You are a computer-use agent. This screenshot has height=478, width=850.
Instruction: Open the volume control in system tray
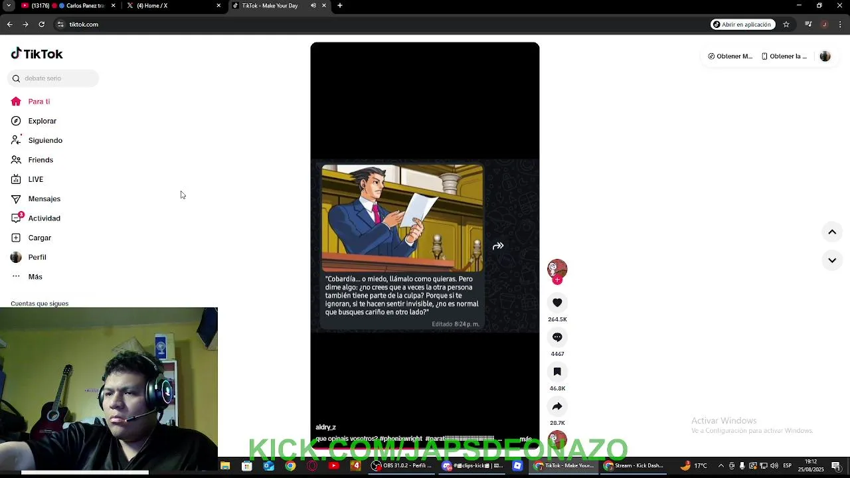774,466
